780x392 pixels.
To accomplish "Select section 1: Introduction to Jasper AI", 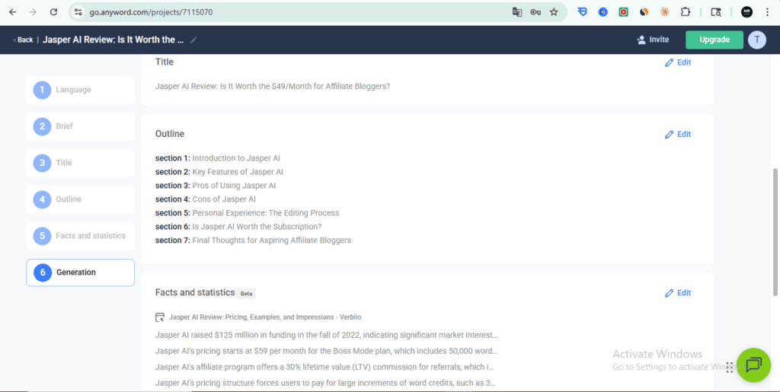I will pos(217,158).
